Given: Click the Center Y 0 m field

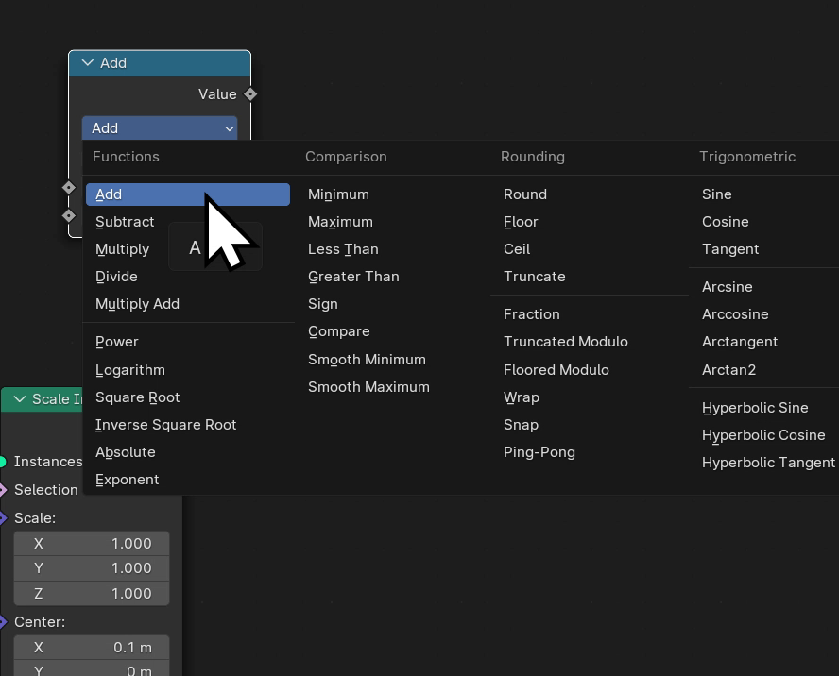Looking at the screenshot, I should coord(92,668).
